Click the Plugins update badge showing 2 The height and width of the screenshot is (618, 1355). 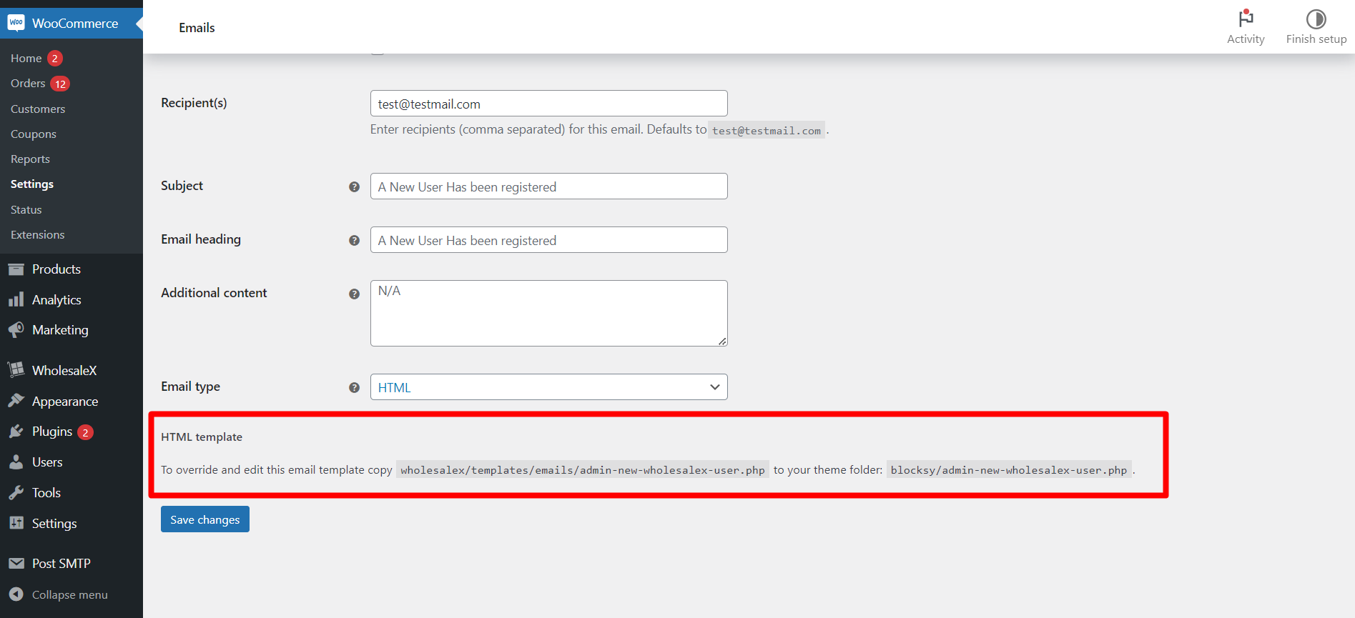coord(85,432)
